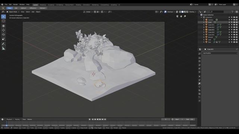Expand the Ground tree item

pyautogui.click(x=204, y=37)
